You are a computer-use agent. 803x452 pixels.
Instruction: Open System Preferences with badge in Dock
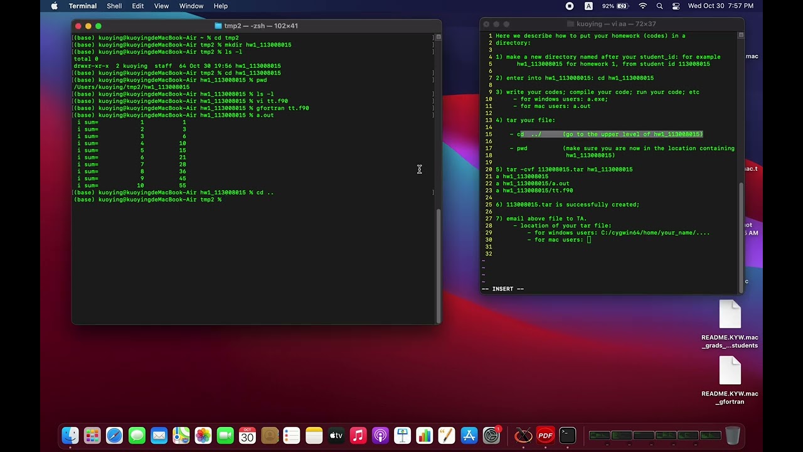492,435
